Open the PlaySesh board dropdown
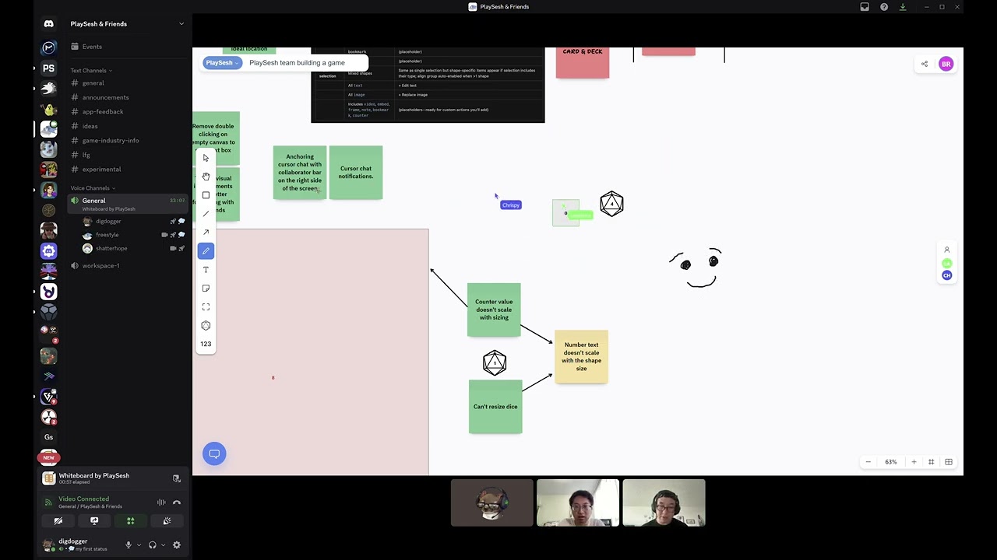997x560 pixels. [222, 63]
